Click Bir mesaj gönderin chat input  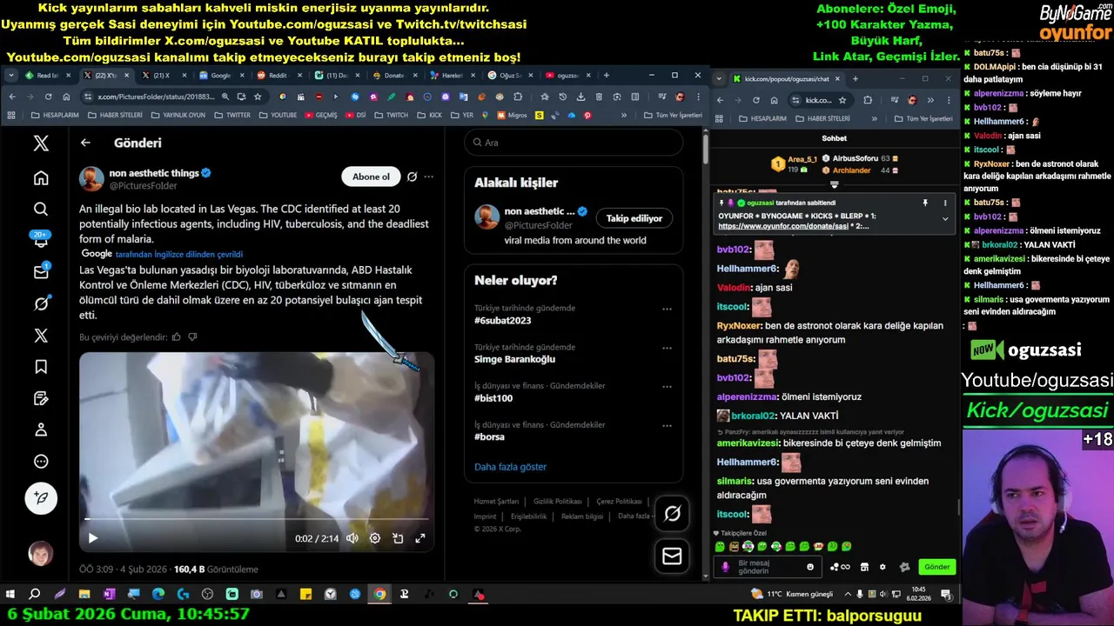(766, 567)
